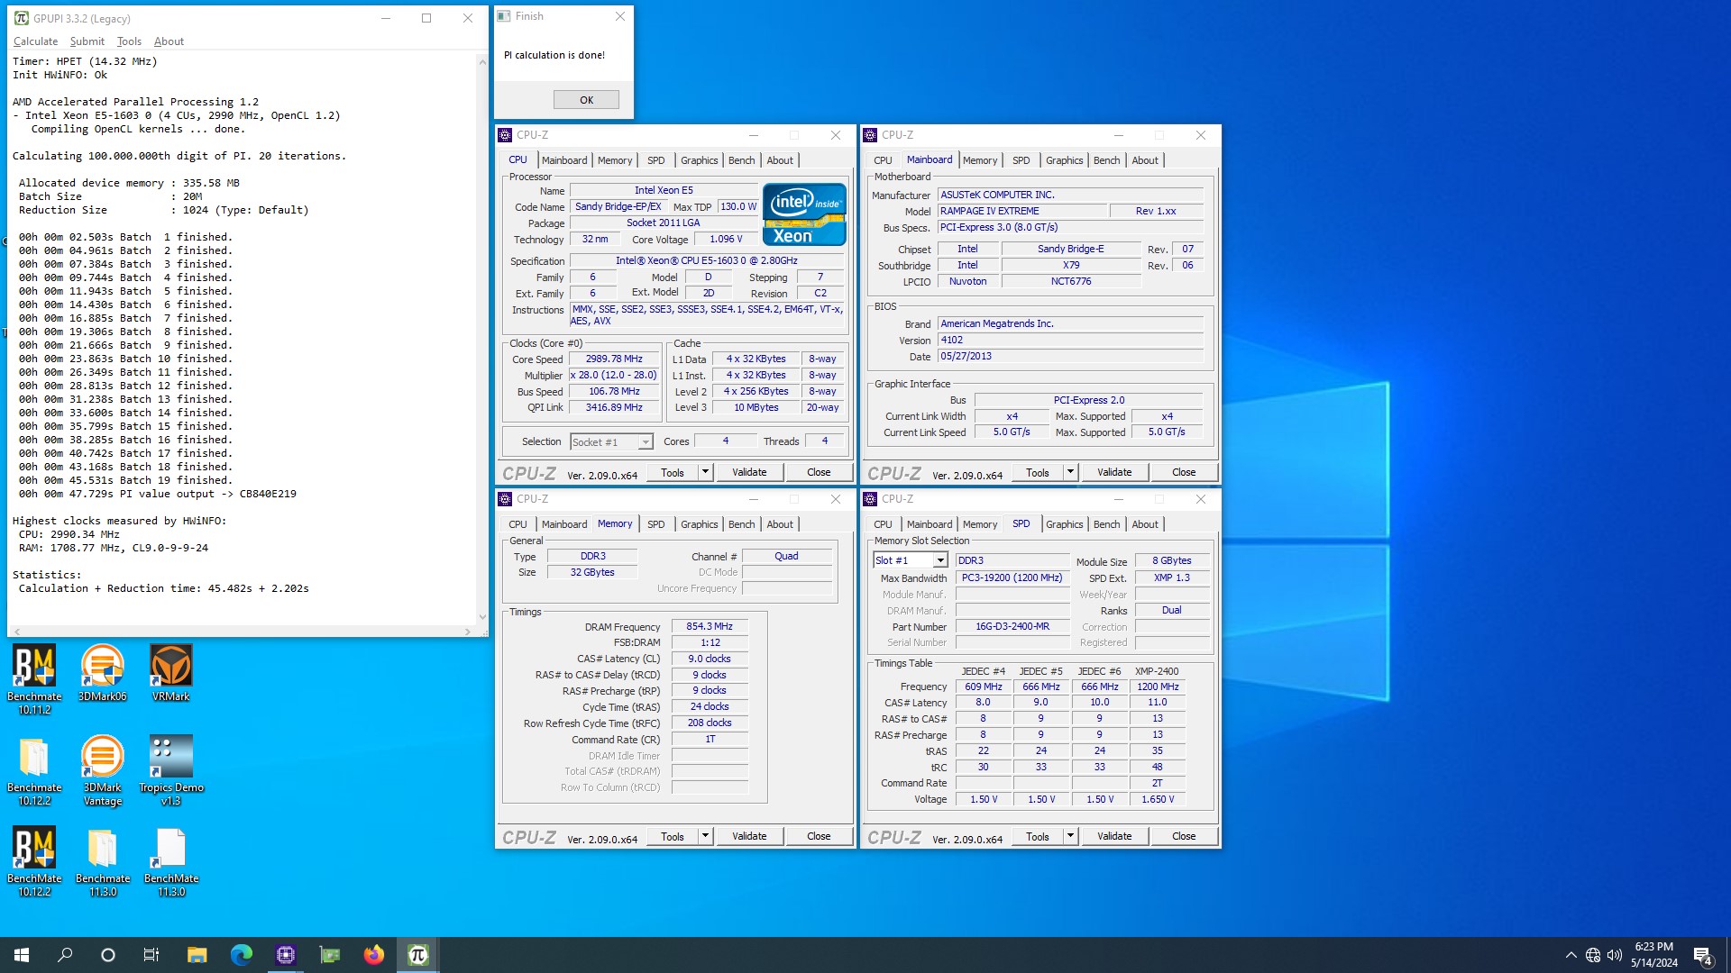Screen dimensions: 1731x973
Task: Click the GPUPI horizontal scrollbar right arrow
Action: click(x=467, y=632)
